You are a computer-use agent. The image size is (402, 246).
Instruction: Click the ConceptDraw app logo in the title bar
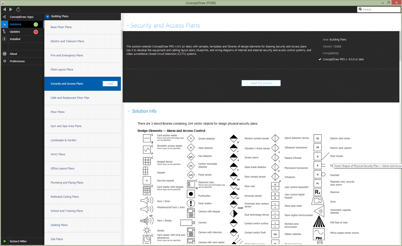coord(3,3)
